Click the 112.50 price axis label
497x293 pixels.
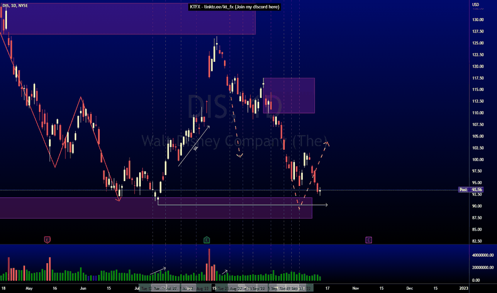[478, 101]
